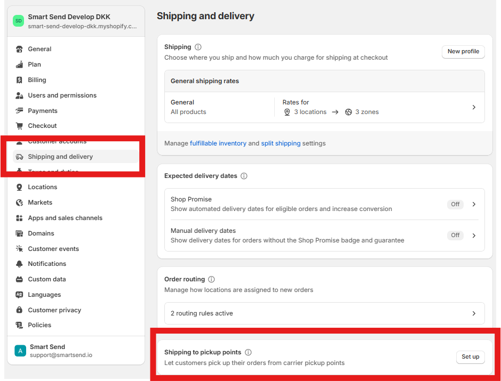Viewport: 501px width, 381px height.
Task: Click the Order routing info icon
Action: (x=211, y=279)
